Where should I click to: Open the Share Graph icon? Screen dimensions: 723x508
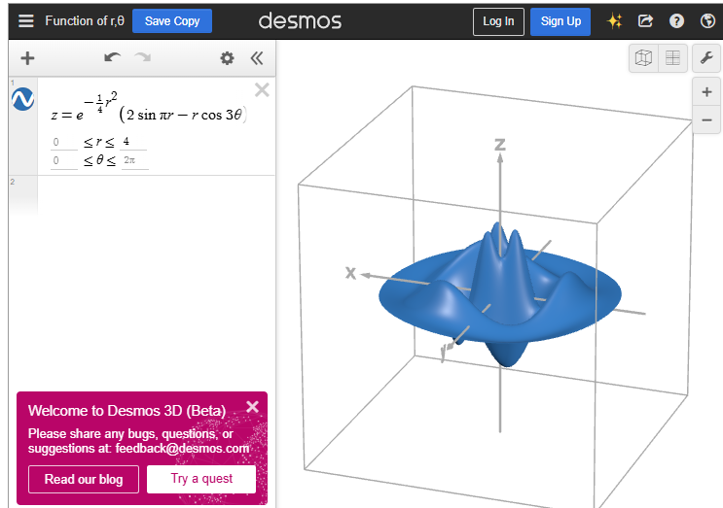pos(645,21)
